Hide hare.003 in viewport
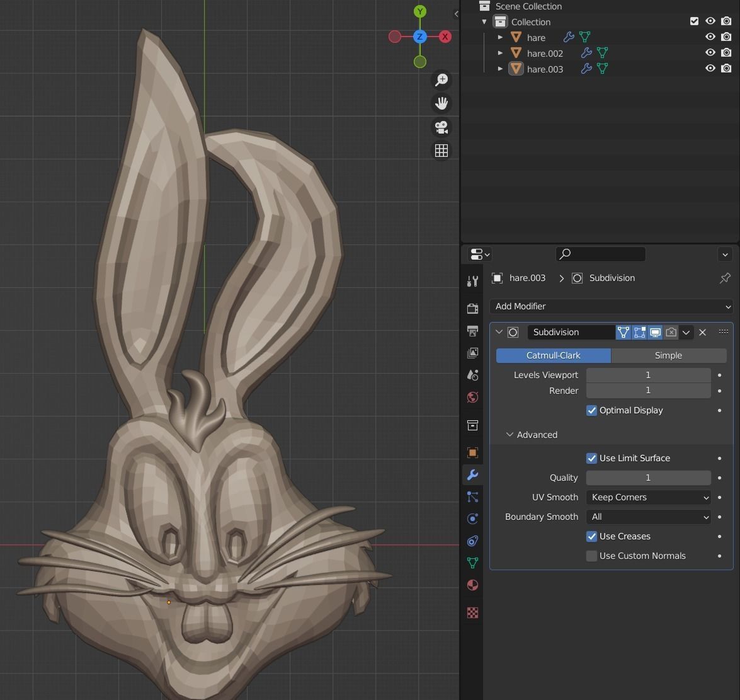 (710, 68)
